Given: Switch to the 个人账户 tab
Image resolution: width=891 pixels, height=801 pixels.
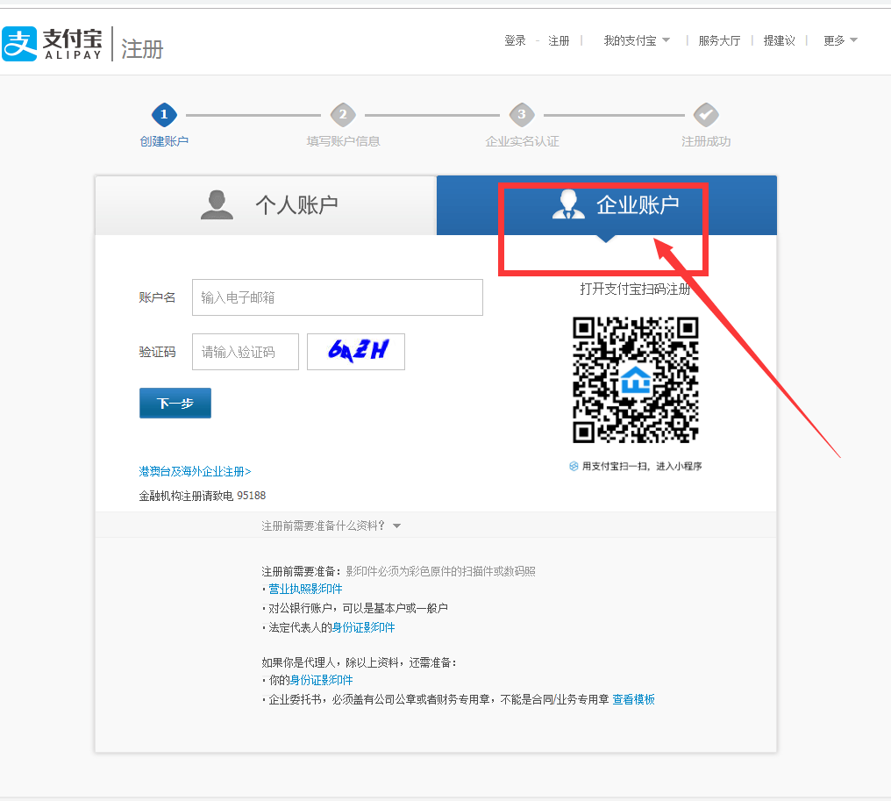Looking at the screenshot, I should [266, 205].
